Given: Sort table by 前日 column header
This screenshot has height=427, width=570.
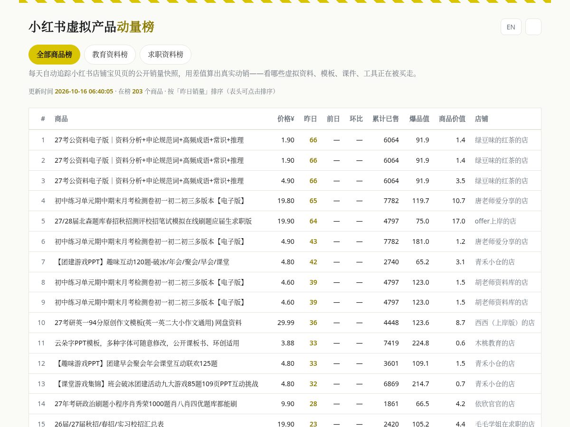Looking at the screenshot, I should pos(333,119).
